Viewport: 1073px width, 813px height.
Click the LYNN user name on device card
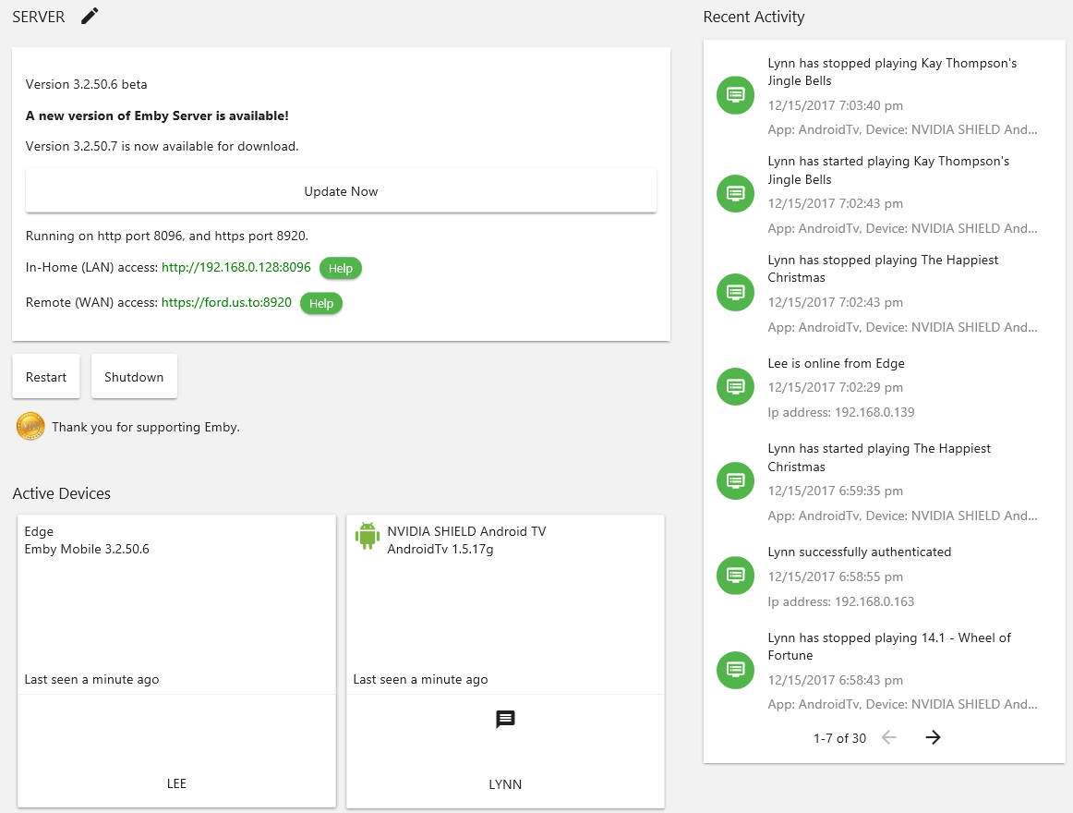(505, 784)
